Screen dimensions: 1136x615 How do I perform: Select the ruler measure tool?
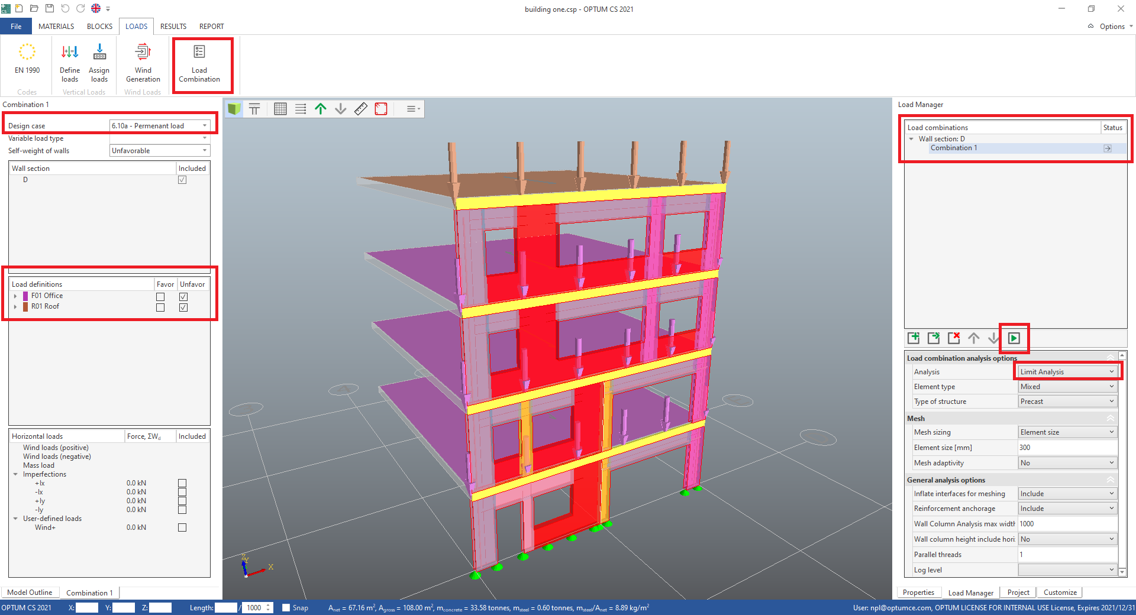361,109
